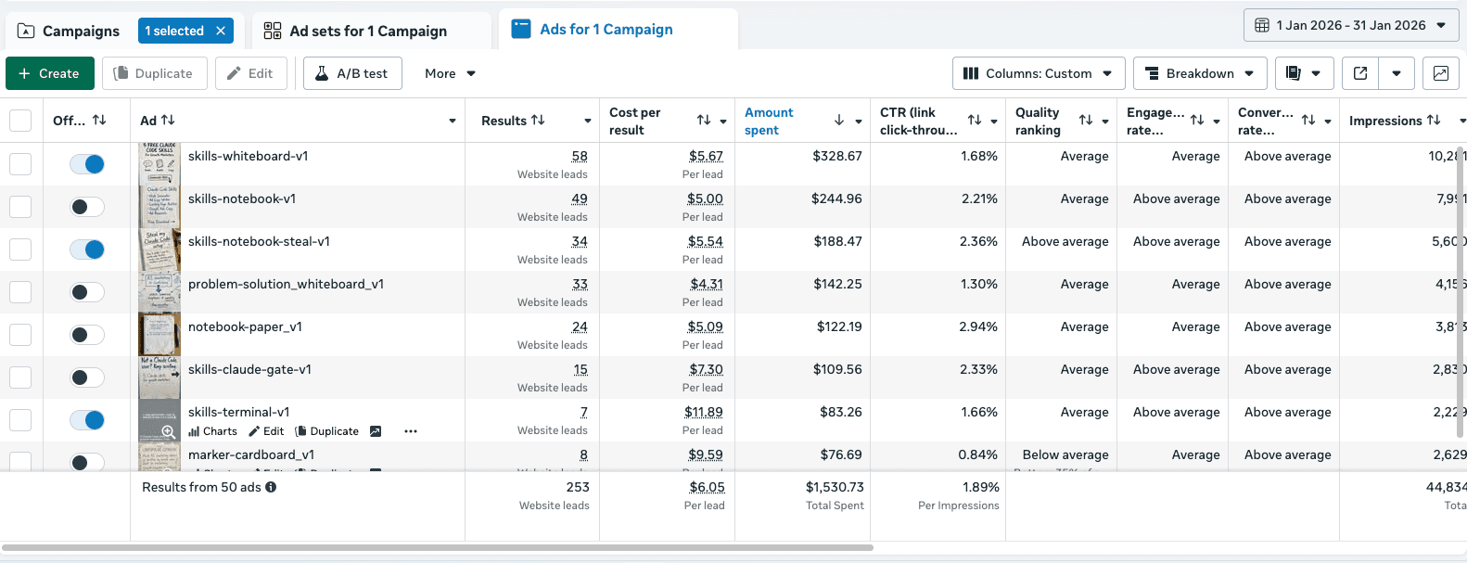Sort by Amount spent descending arrow
This screenshot has height=563, width=1467.
click(x=839, y=121)
